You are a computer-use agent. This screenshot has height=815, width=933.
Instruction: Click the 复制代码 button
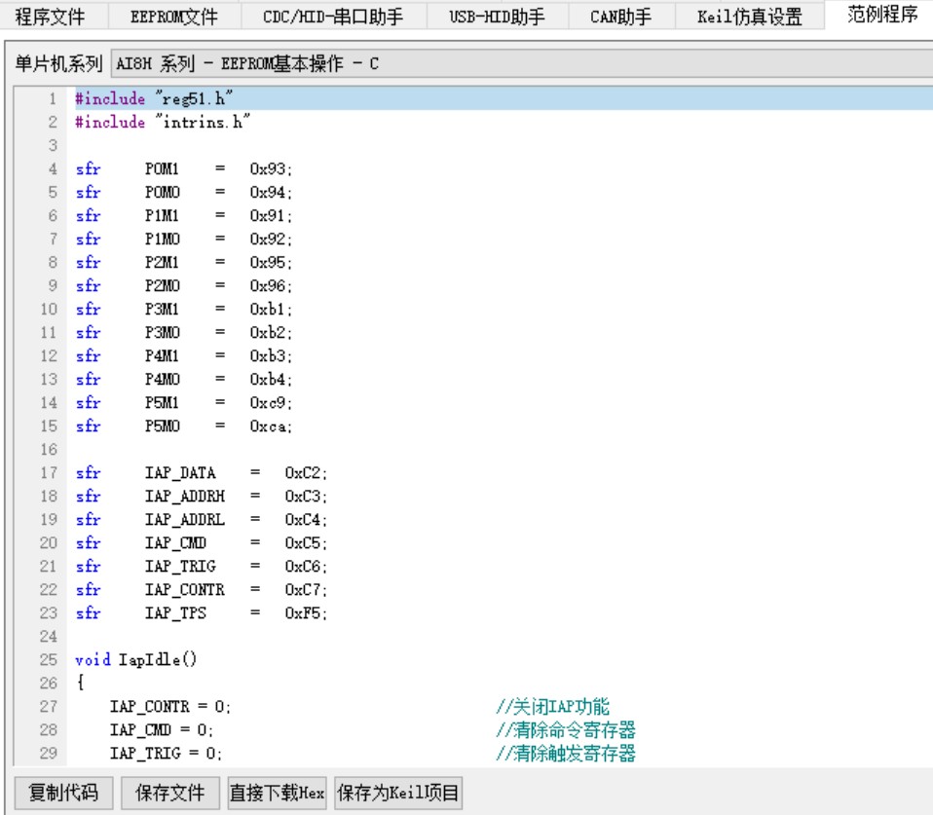(63, 793)
